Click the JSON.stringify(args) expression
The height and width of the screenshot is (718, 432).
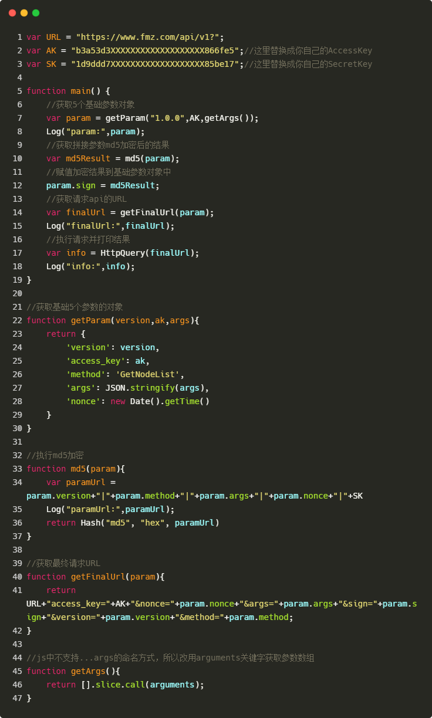pyautogui.click(x=155, y=388)
